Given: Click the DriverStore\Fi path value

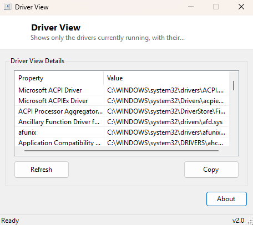Looking at the screenshot, I should point(166,111).
